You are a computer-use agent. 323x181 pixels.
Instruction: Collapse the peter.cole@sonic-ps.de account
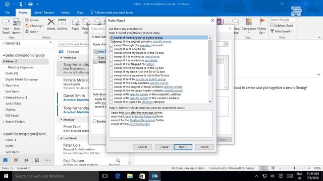(4, 55)
